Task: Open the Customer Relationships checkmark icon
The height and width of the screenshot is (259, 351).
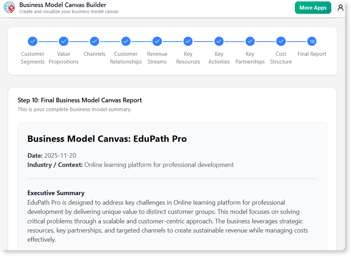Action: point(126,41)
